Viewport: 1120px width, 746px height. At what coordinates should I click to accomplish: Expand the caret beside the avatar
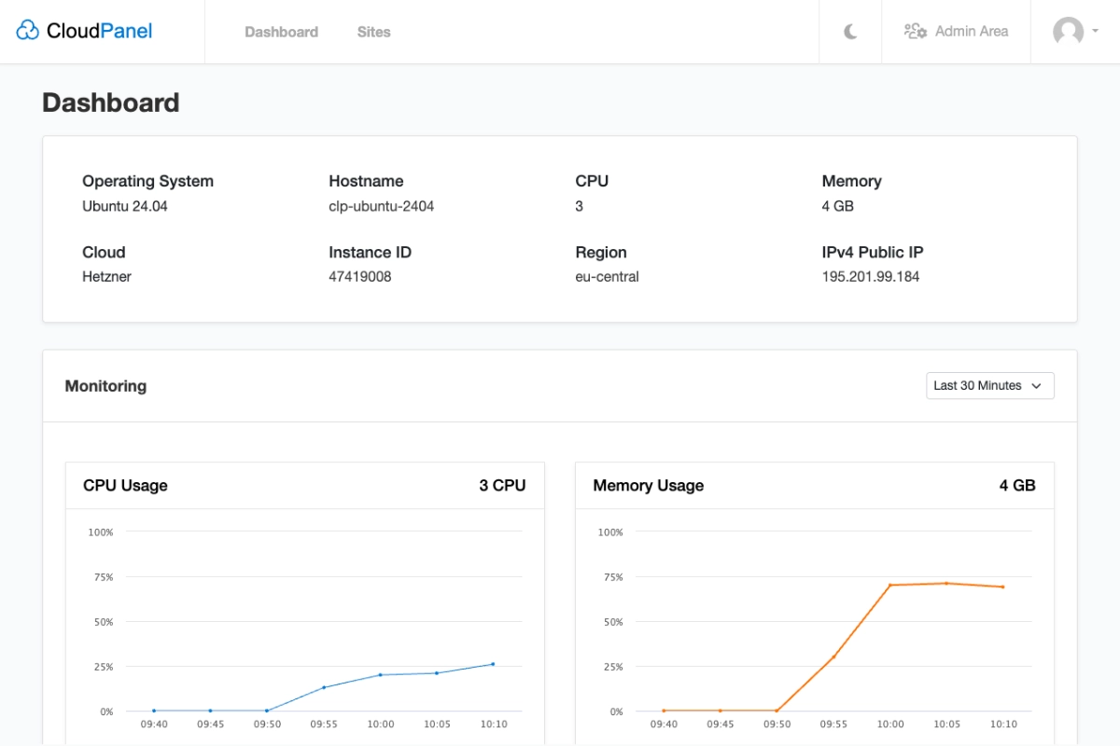click(x=1096, y=33)
